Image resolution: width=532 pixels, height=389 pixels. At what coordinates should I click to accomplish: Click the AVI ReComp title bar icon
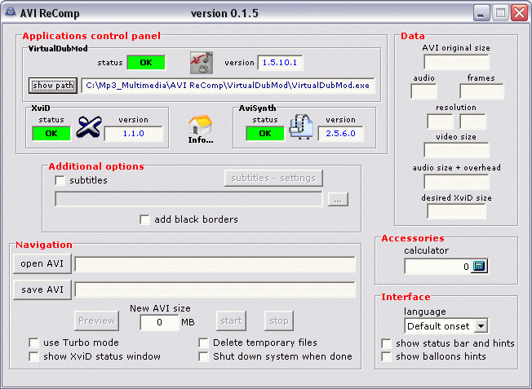coord(11,12)
